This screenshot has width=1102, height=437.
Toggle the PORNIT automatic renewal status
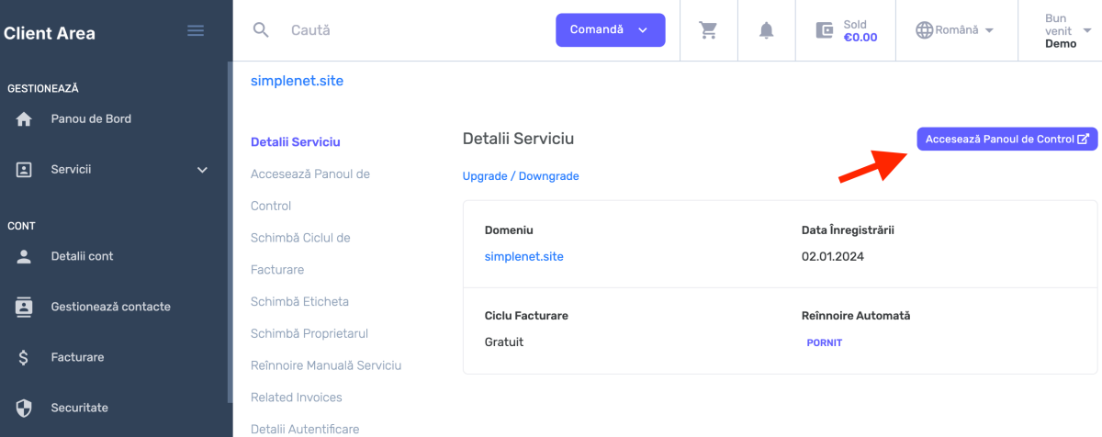click(x=824, y=342)
